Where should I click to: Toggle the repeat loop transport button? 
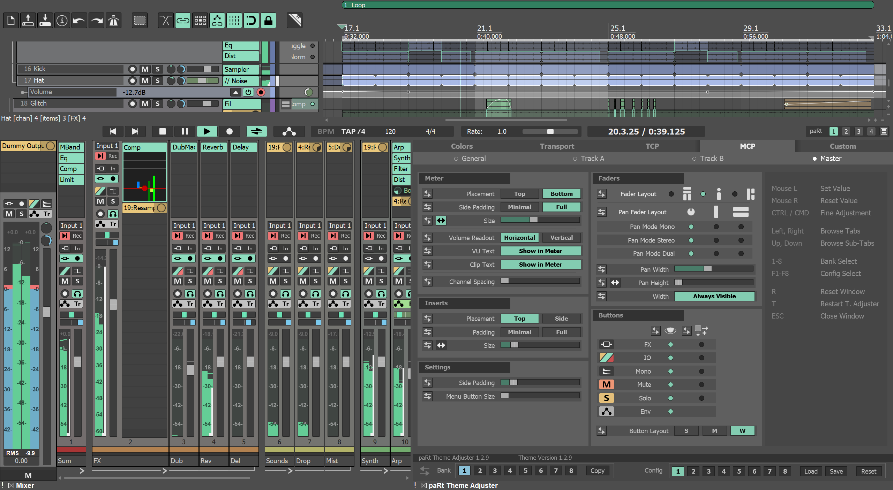(x=256, y=131)
